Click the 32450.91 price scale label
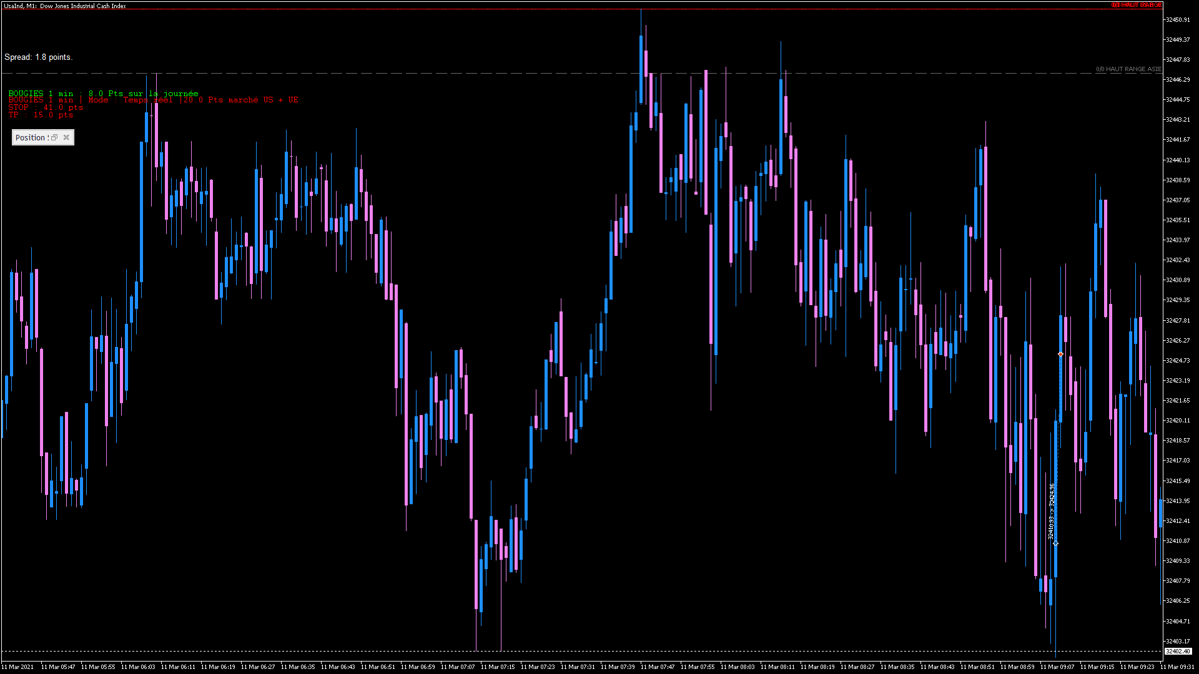 [1178, 20]
